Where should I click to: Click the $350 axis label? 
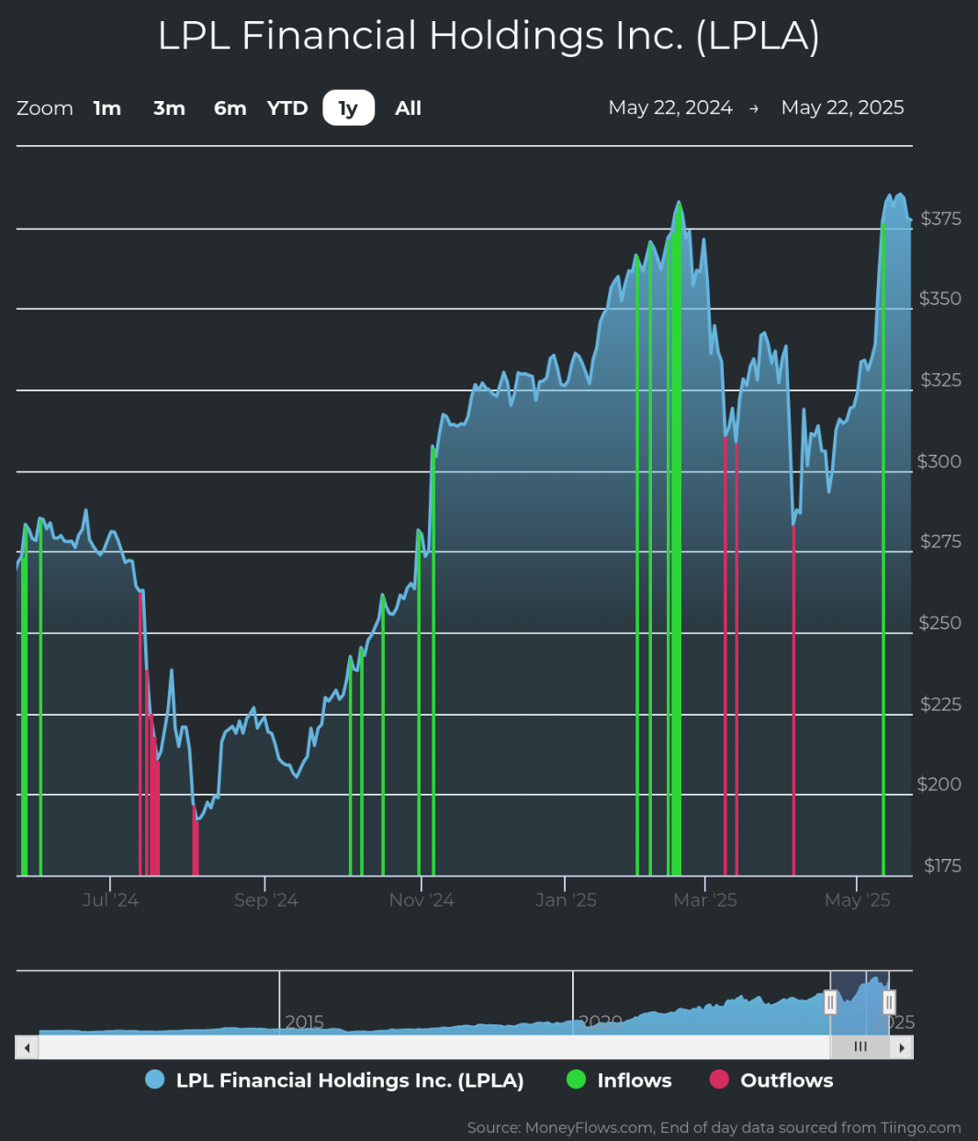[940, 299]
